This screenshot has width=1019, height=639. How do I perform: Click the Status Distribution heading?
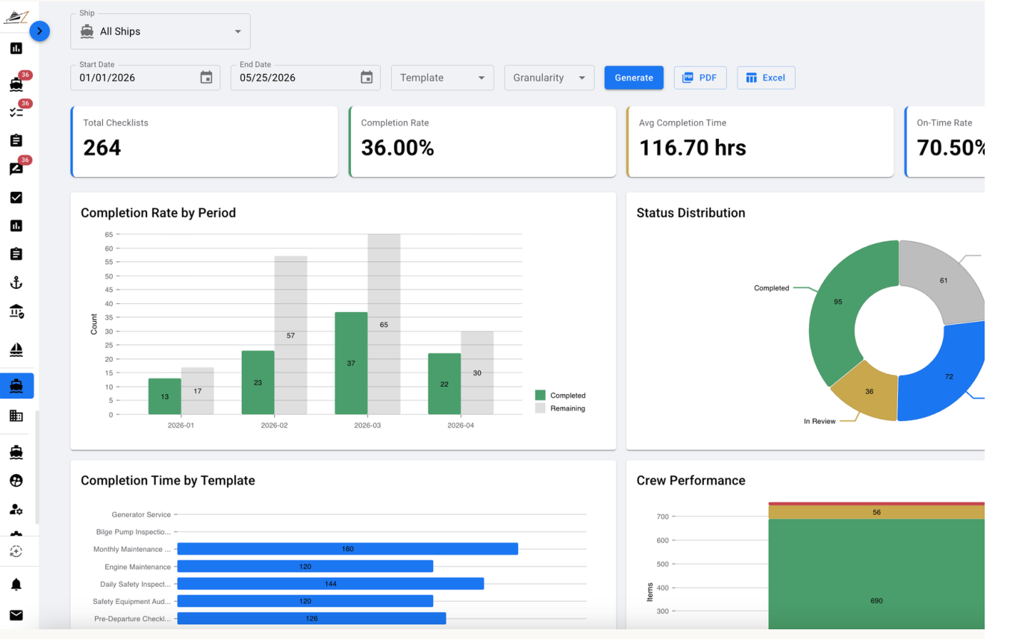(x=691, y=213)
